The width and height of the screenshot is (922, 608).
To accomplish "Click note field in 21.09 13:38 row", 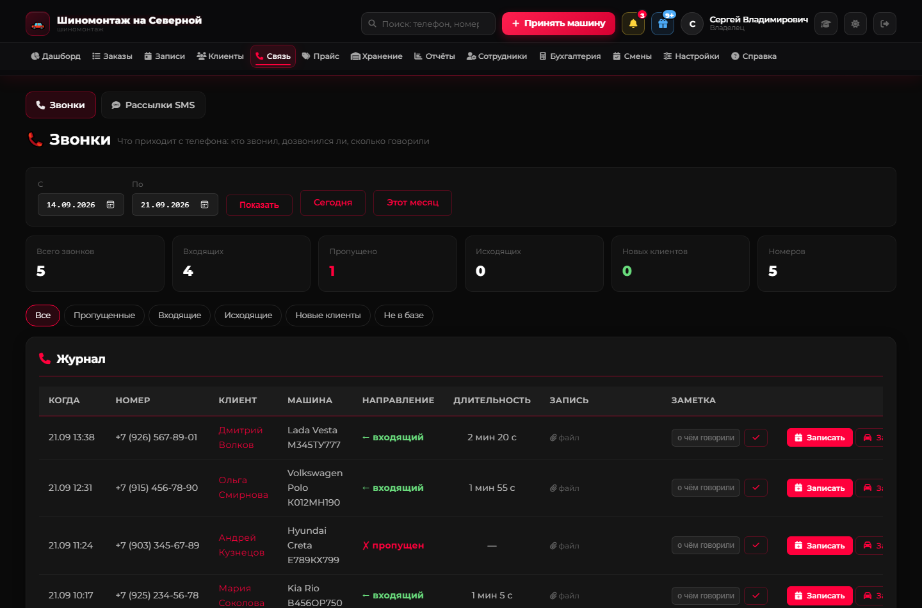I will (706, 438).
